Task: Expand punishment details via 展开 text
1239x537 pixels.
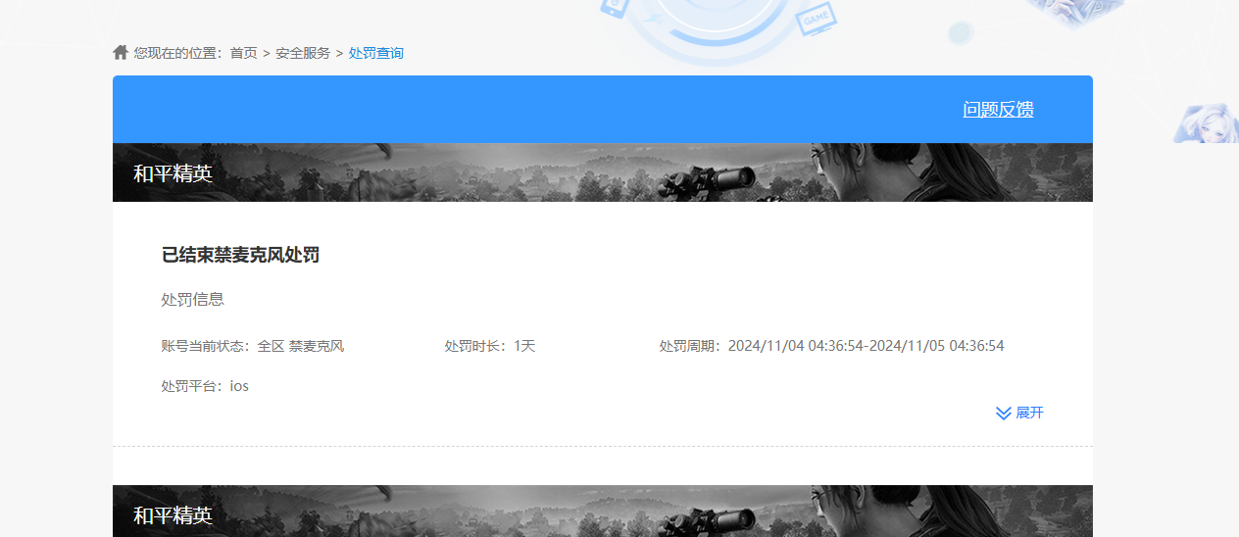Action: point(1029,414)
